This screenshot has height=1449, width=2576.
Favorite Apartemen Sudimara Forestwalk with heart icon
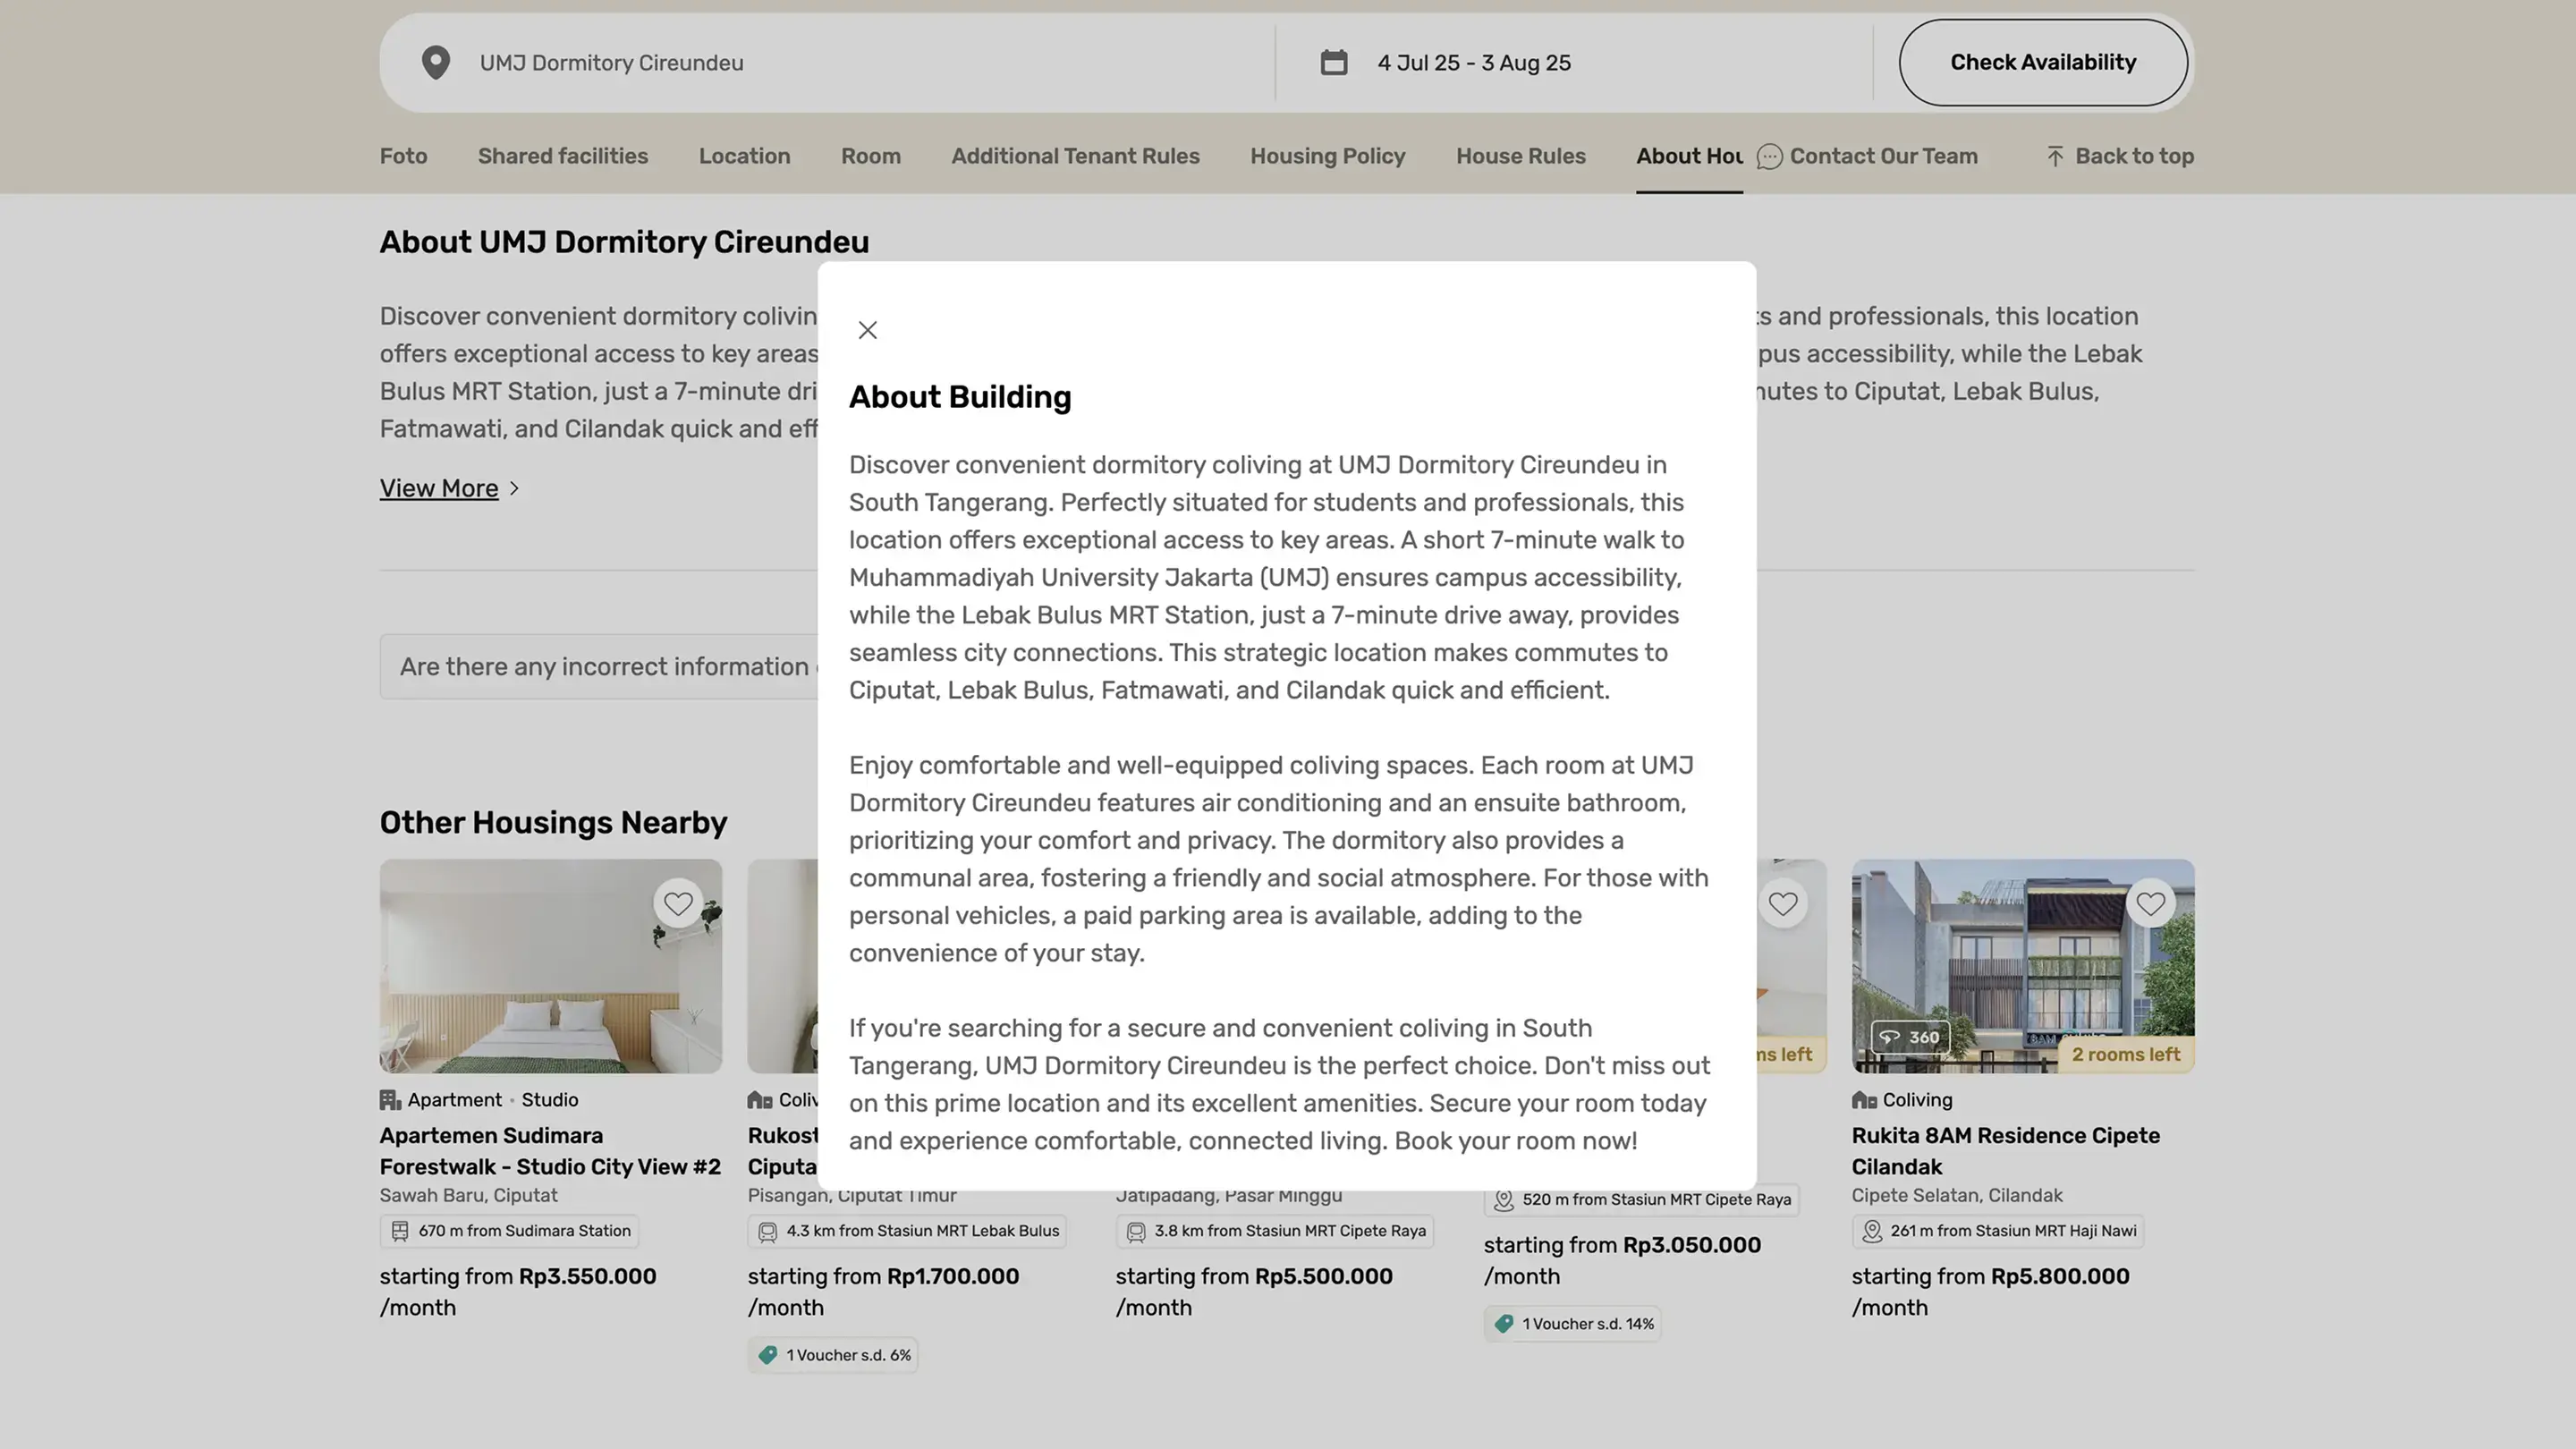click(678, 903)
